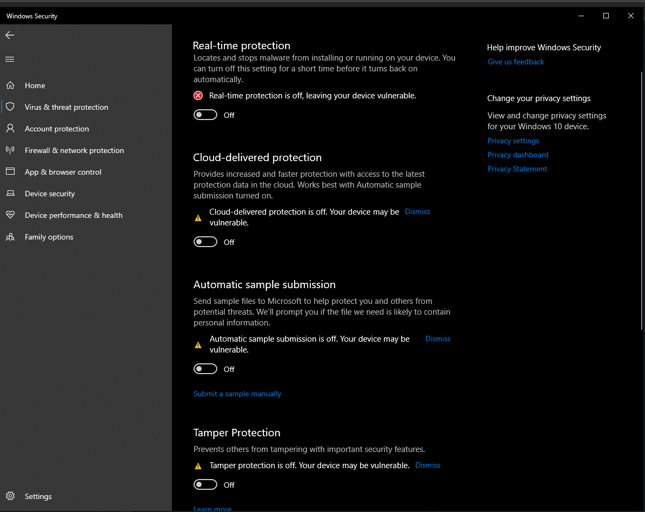
Task: Enable Cloud-delivered protection switch
Action: point(205,242)
